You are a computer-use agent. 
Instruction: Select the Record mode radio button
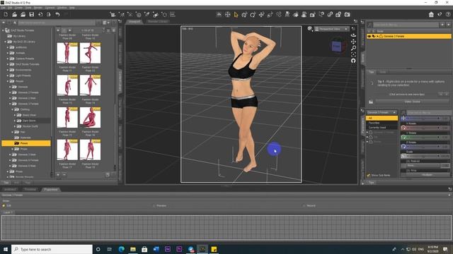[304, 205]
